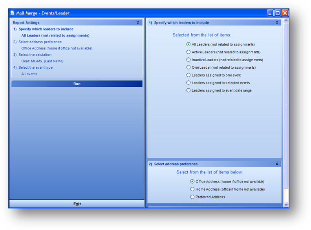Image resolution: width=311 pixels, height=230 pixels.
Task: Minimize the Mail Merge window
Action: tap(270, 13)
